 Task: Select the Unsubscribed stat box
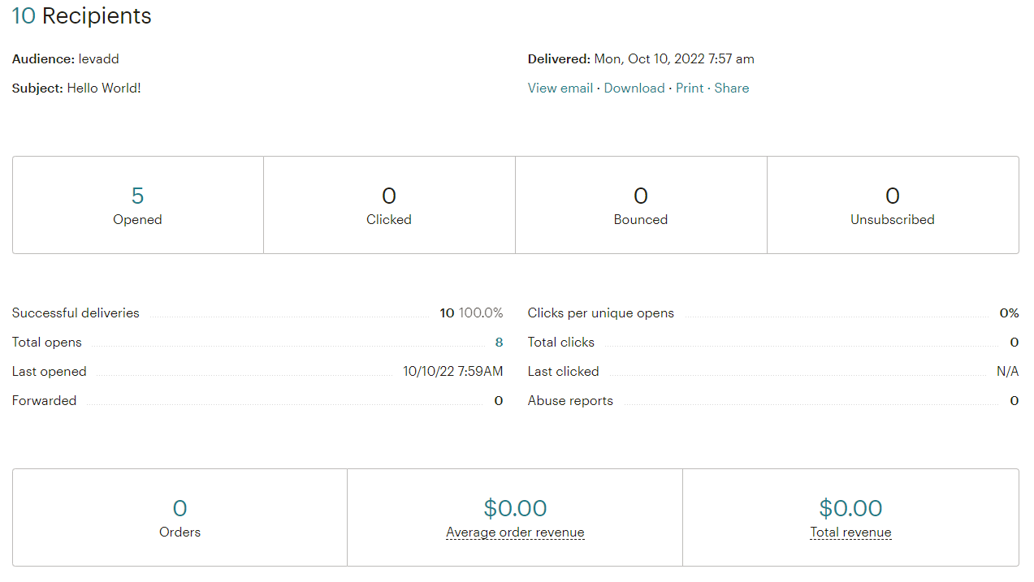pos(893,205)
